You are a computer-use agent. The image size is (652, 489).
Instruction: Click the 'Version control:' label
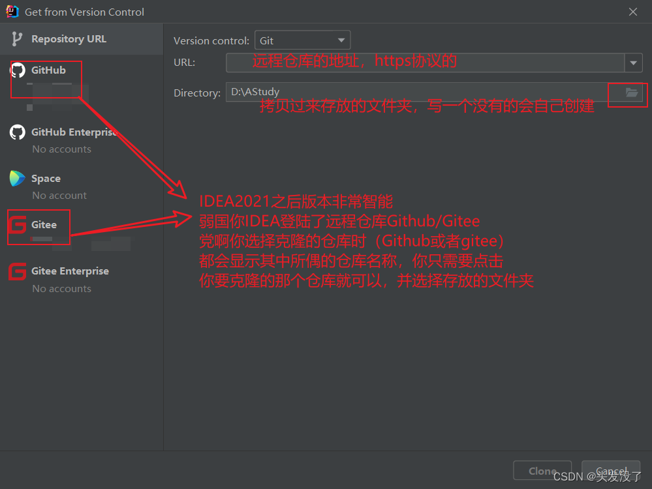(211, 40)
